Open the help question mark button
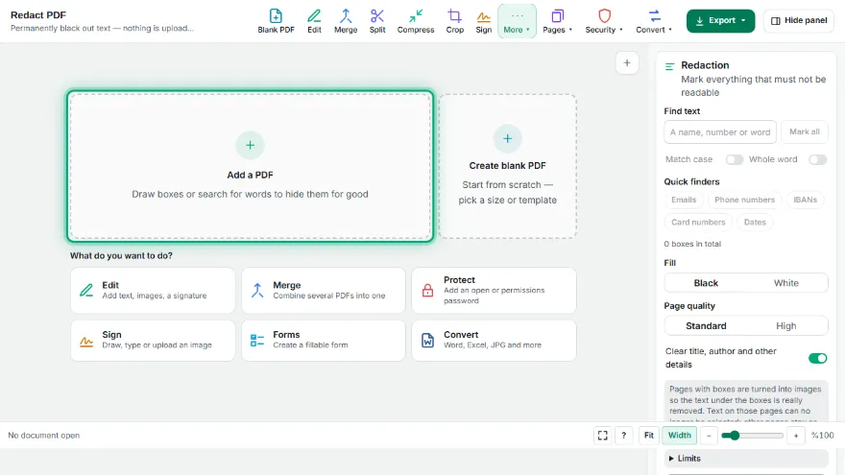The image size is (845, 475). [x=623, y=435]
